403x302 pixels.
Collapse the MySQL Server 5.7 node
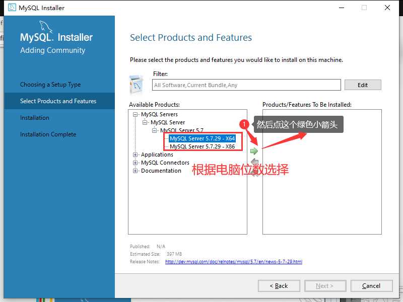[x=154, y=130]
